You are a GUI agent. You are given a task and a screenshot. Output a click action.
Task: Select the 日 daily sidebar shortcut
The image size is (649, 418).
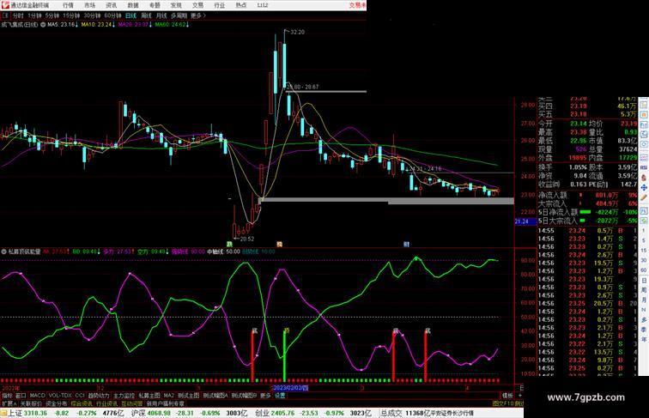(644, 280)
